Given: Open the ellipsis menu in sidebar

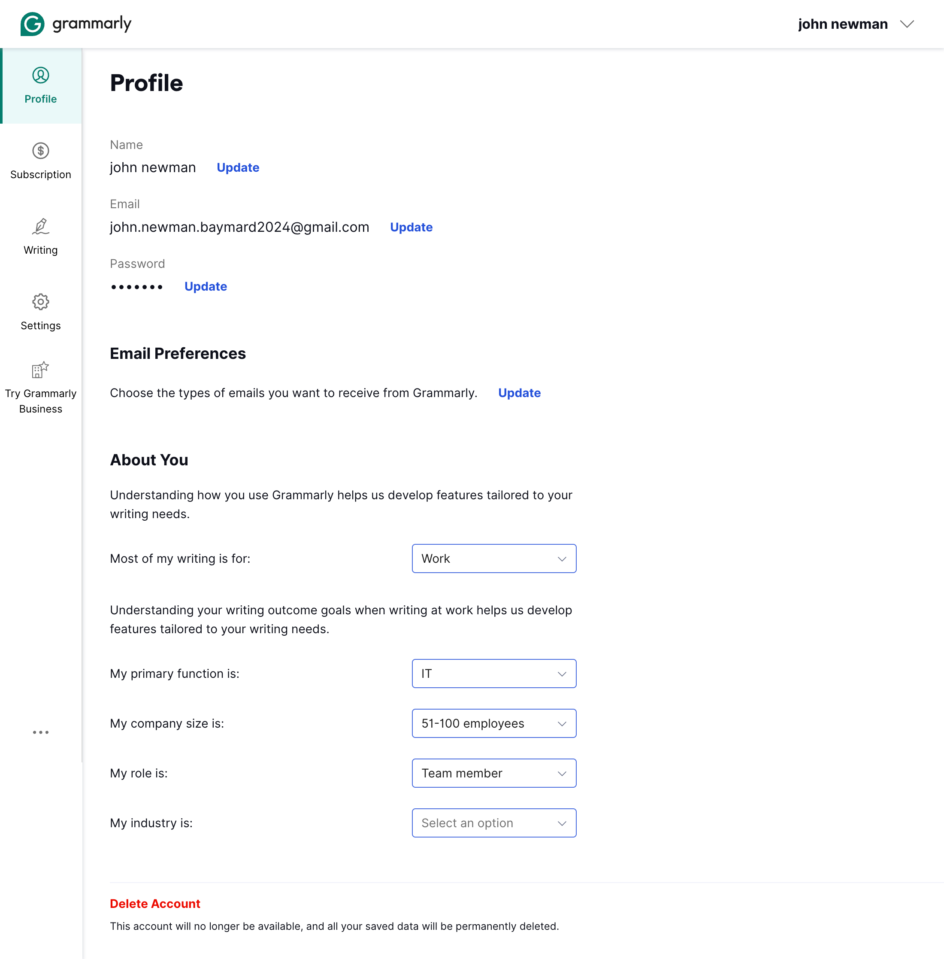Looking at the screenshot, I should [40, 732].
